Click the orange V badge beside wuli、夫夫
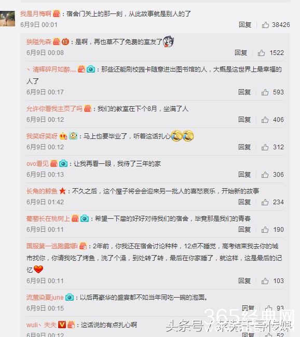The image size is (300, 337). tap(62, 325)
